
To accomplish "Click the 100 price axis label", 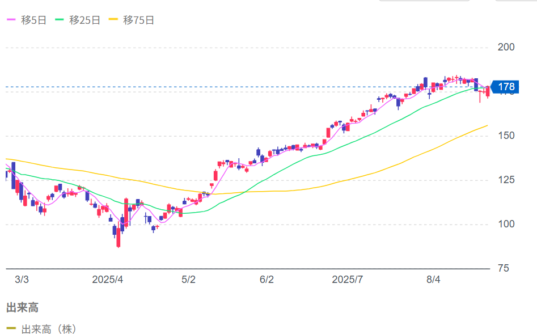I will [x=505, y=224].
